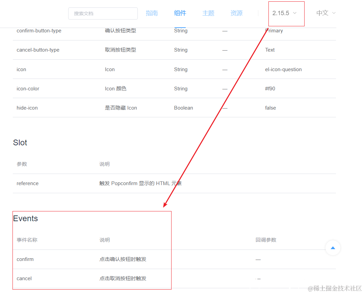Viewport: 364px width, 294px height.
Task: Click the 是否隐藏 Icon description cell
Action: [x=121, y=108]
